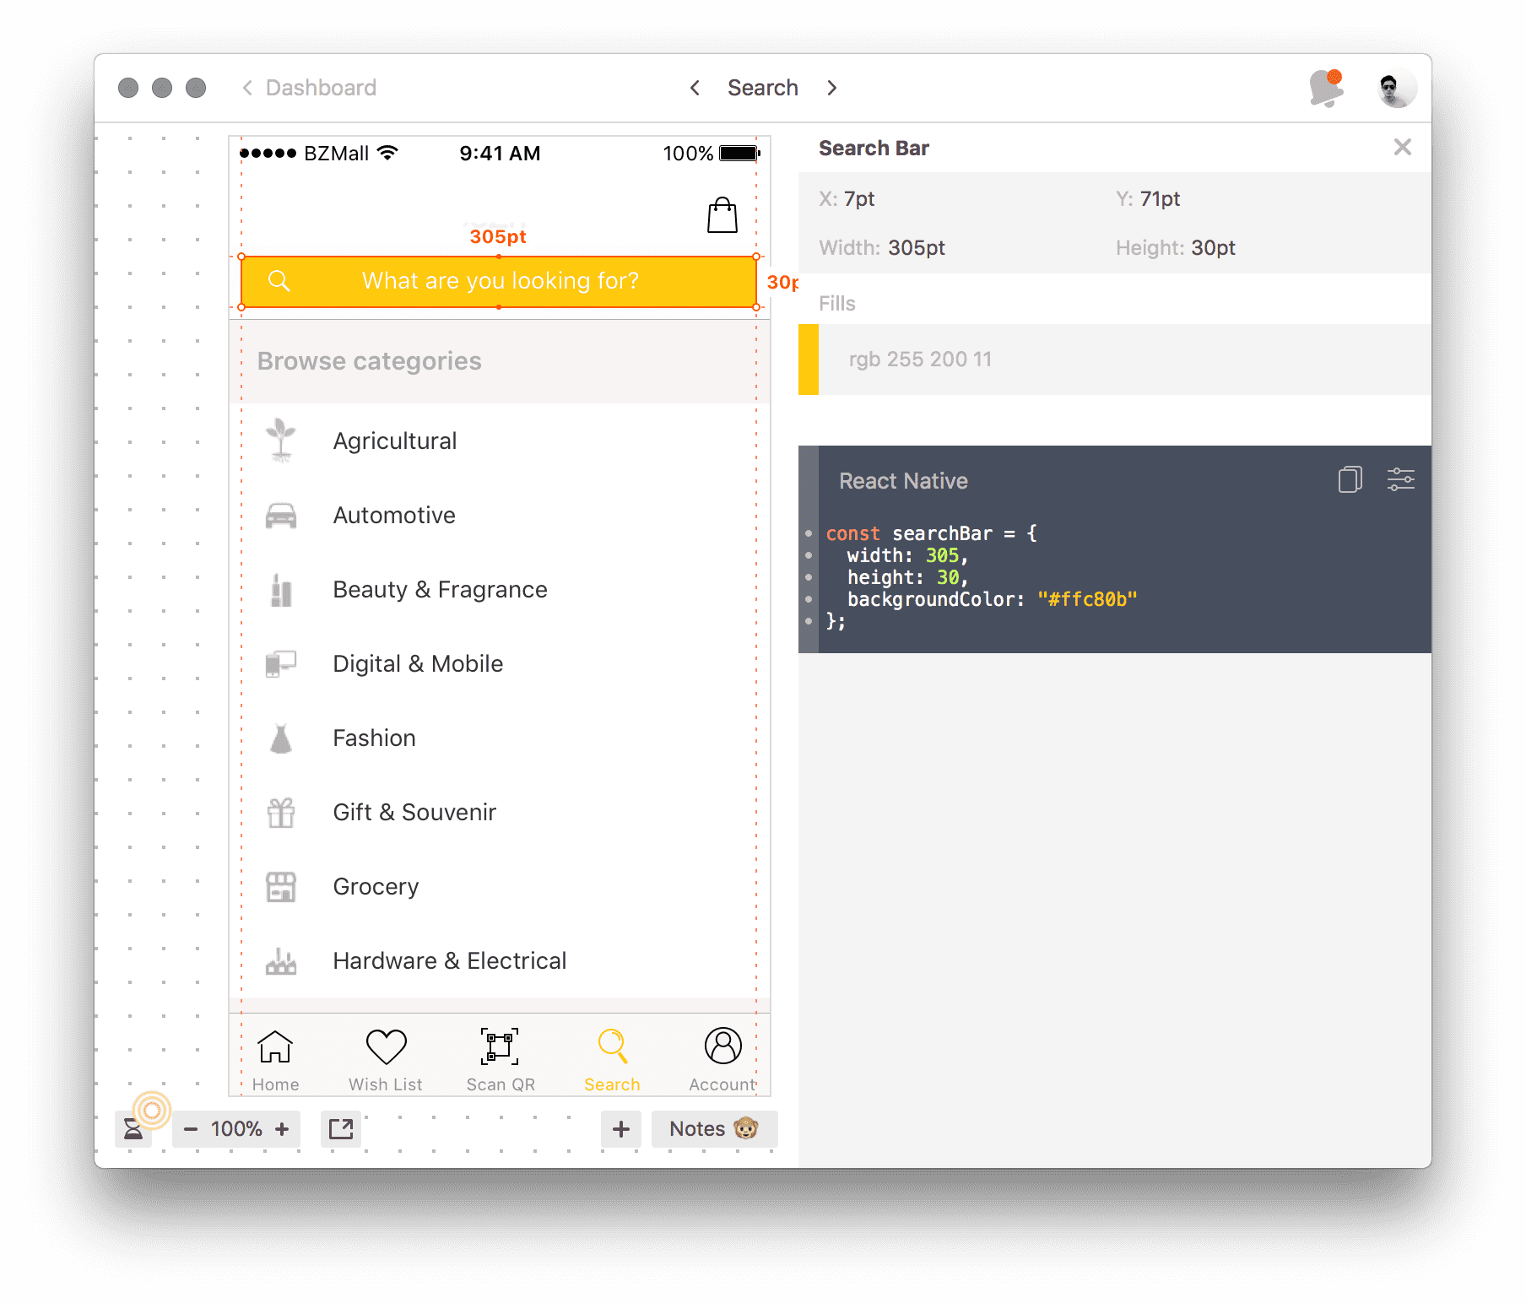Close the Search Bar inspector panel

1402,147
